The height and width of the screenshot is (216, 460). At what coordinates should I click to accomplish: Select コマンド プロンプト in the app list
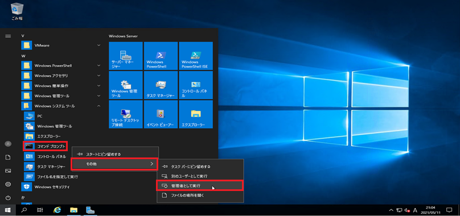click(46, 146)
